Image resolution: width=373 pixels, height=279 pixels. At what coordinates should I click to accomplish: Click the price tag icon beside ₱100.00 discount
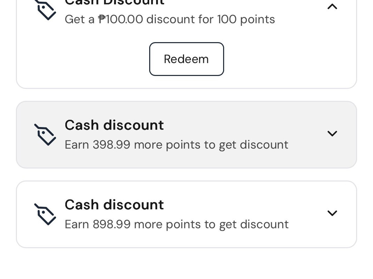click(46, 10)
